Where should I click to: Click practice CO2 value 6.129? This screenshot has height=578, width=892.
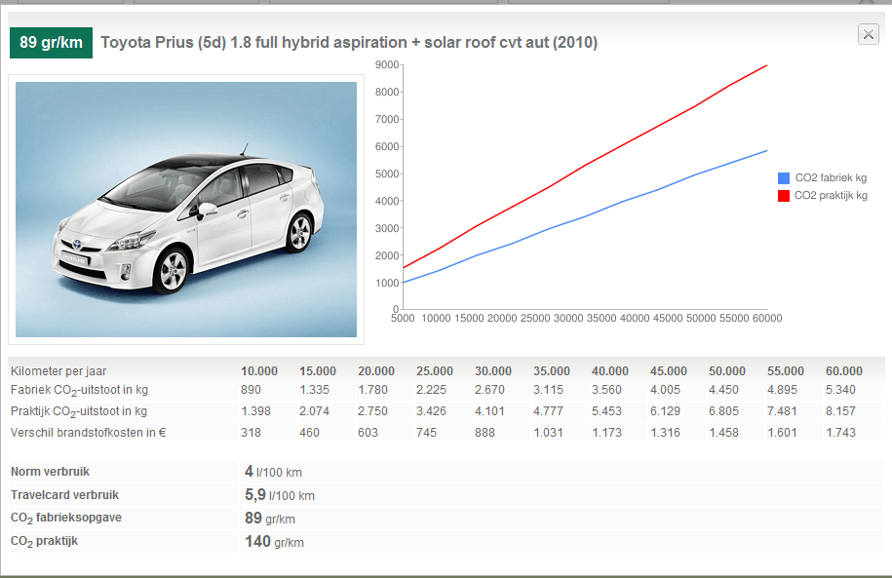[x=665, y=410]
